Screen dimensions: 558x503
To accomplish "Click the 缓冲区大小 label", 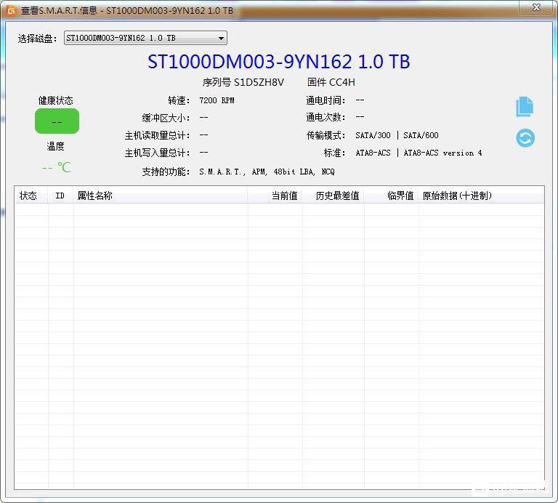I will click(x=166, y=118).
